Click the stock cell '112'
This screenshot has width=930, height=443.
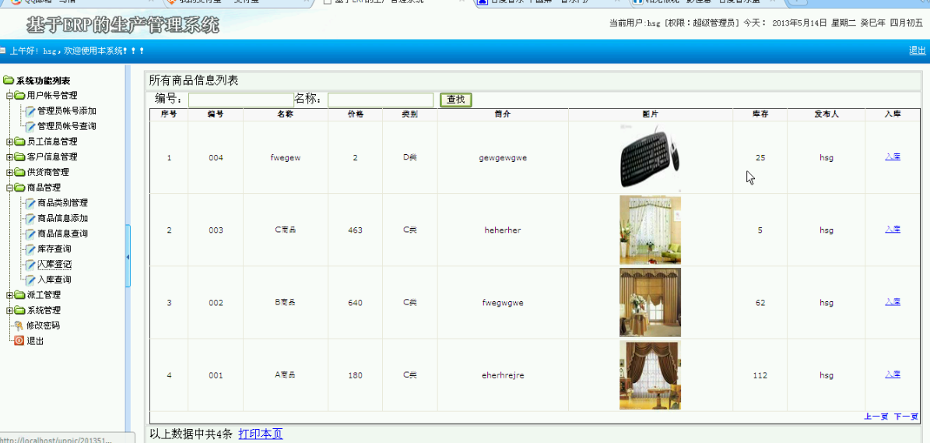tap(760, 375)
